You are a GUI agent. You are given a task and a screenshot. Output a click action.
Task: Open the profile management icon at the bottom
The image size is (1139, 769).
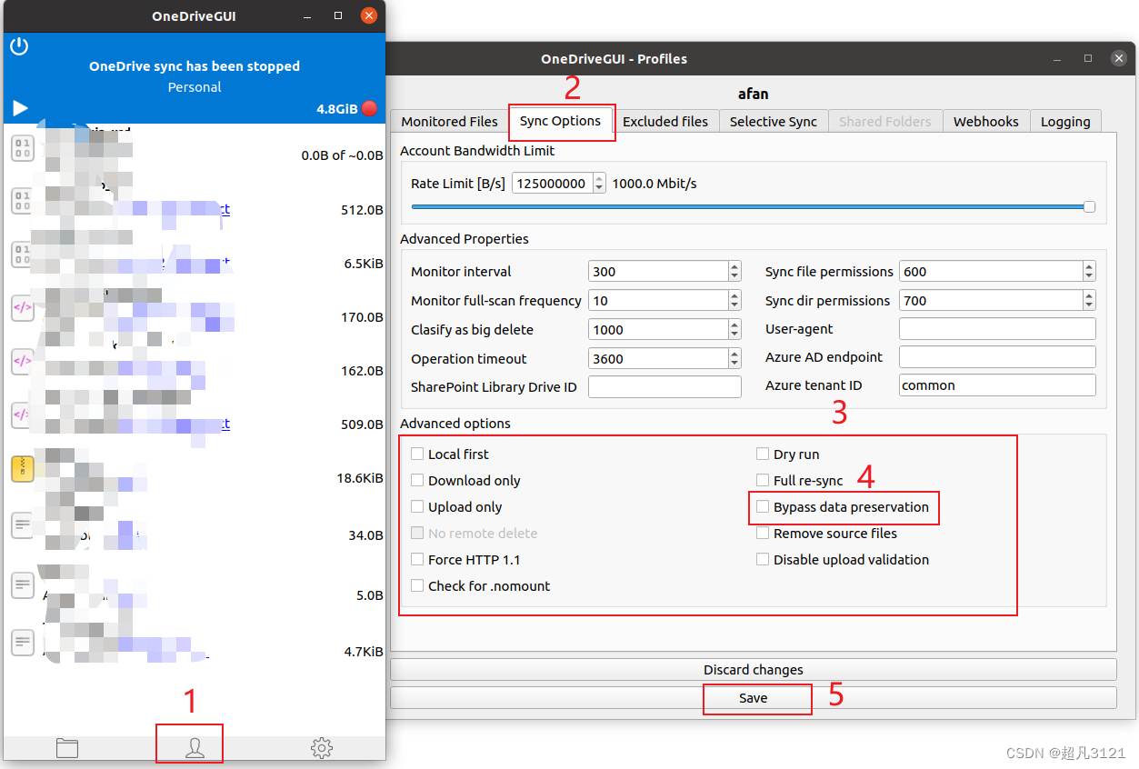[x=189, y=746]
